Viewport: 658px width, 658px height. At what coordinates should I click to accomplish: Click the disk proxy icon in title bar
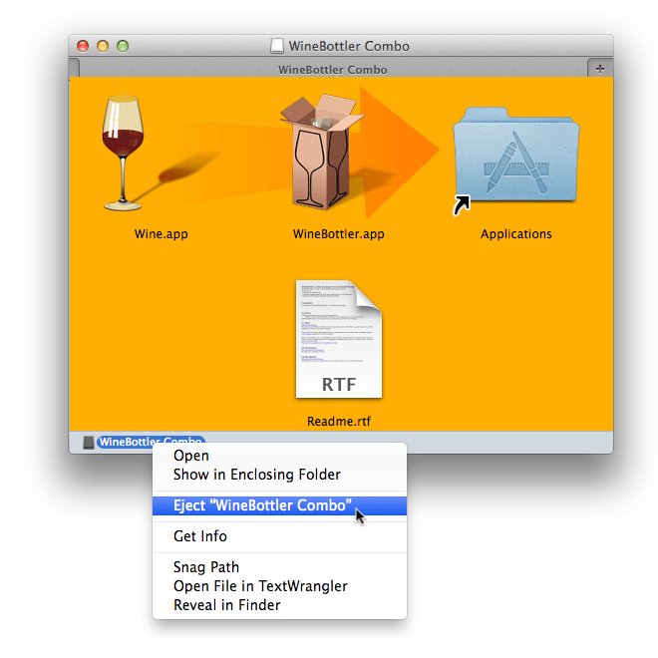coord(276,46)
